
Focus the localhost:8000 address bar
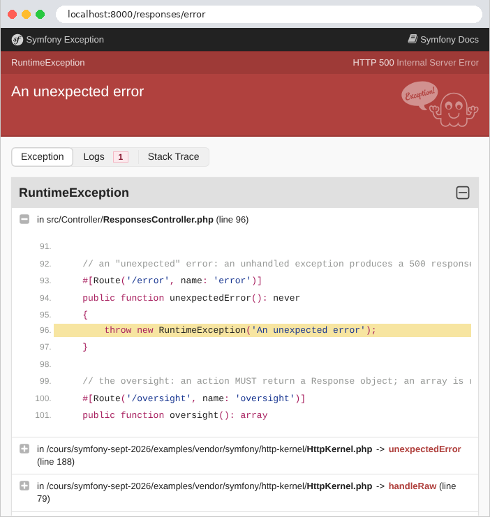(x=269, y=15)
